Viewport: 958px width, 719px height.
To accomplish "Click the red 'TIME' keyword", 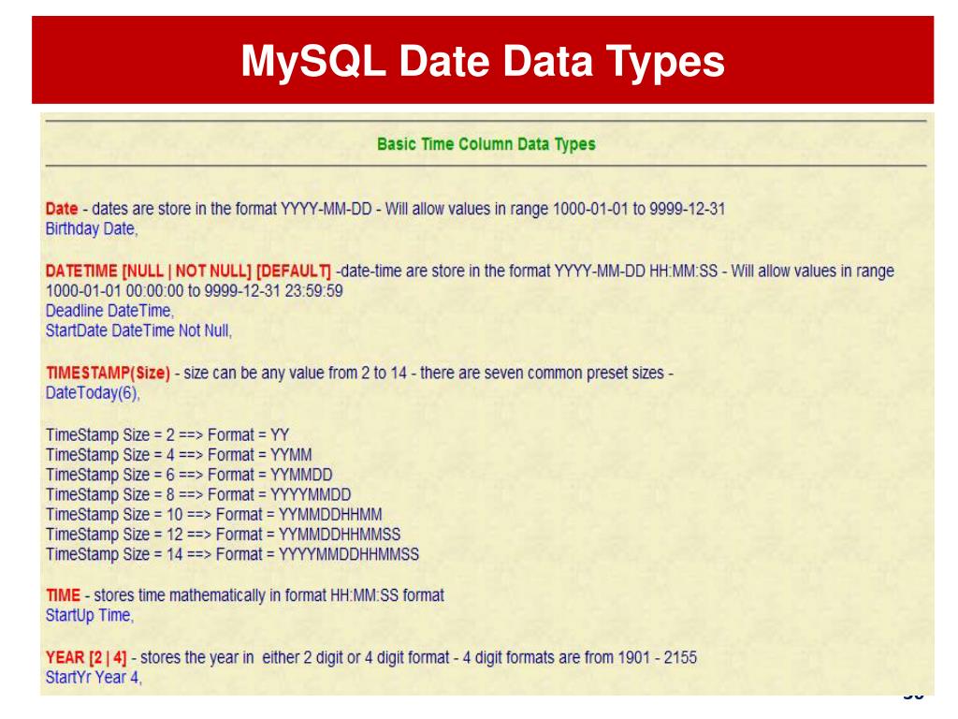I will coord(63,595).
